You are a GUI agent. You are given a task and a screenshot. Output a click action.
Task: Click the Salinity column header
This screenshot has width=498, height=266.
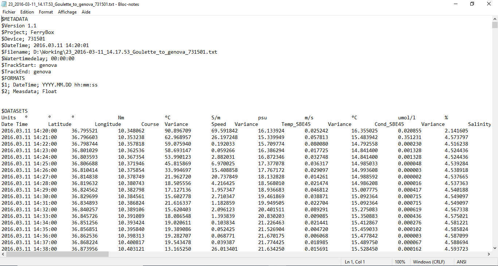(480, 124)
